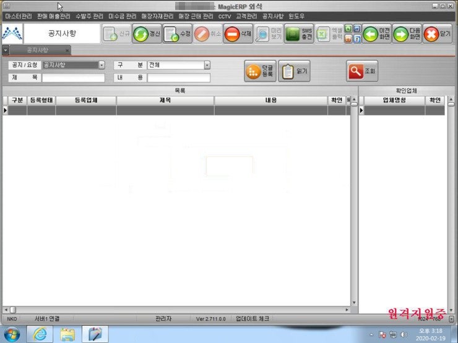Click the 읽기 clipboard read button
Image resolution: width=458 pixels, height=343 pixels.
(294, 71)
